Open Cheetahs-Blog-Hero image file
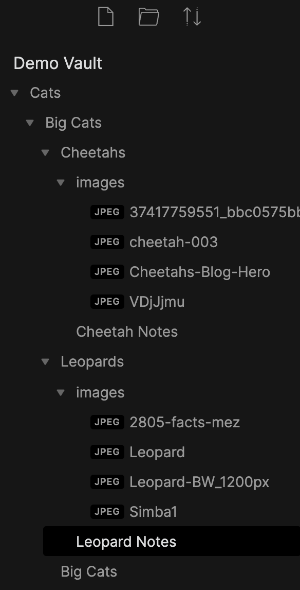The width and height of the screenshot is (300, 590). click(x=200, y=272)
